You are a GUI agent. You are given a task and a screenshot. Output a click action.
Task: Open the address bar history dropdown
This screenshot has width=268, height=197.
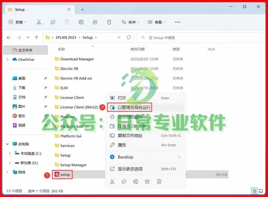tap(119, 37)
